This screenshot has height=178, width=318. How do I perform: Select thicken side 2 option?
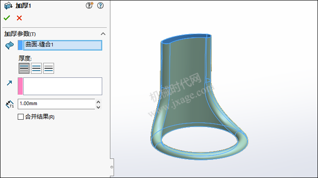[49, 68]
